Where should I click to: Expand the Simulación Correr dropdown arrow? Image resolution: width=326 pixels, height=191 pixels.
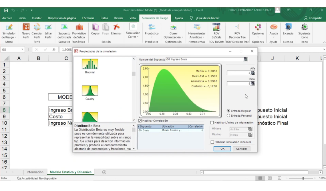click(138, 37)
